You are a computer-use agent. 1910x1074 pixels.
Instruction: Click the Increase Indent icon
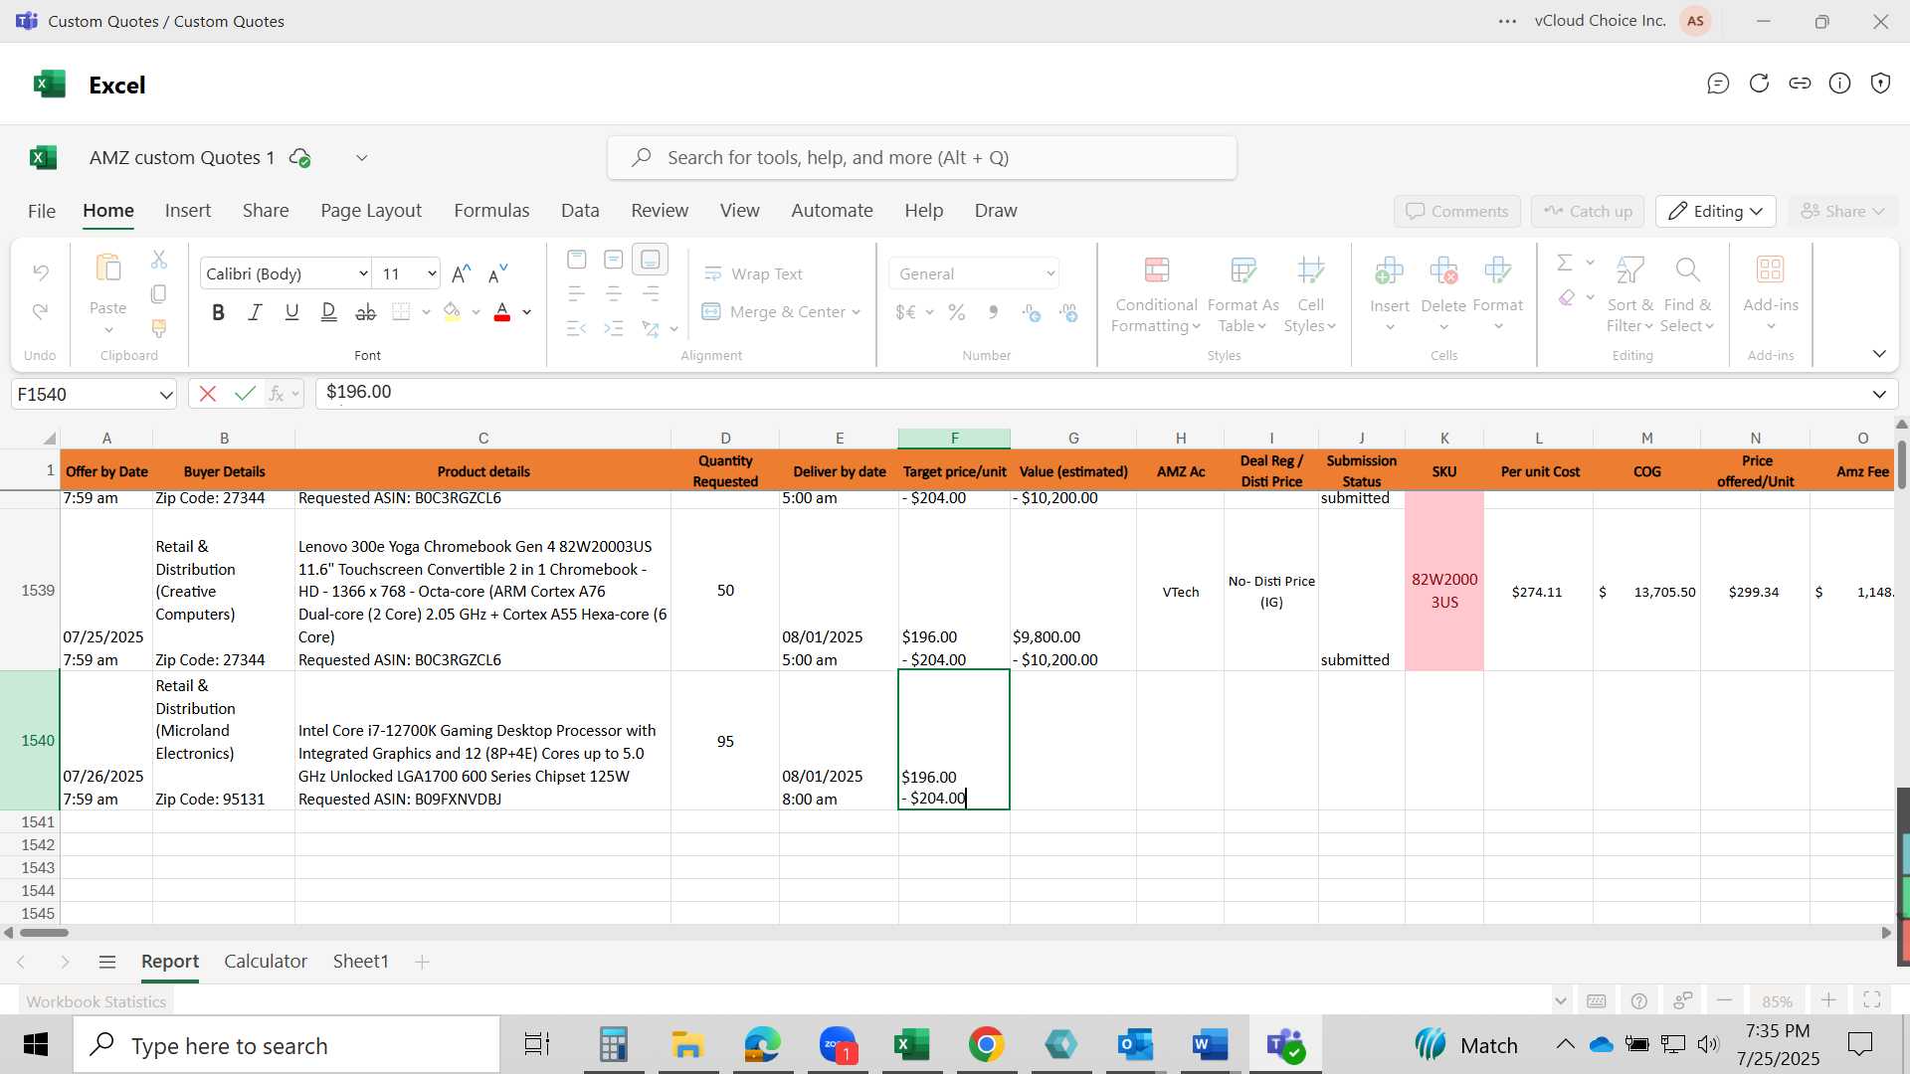point(614,328)
